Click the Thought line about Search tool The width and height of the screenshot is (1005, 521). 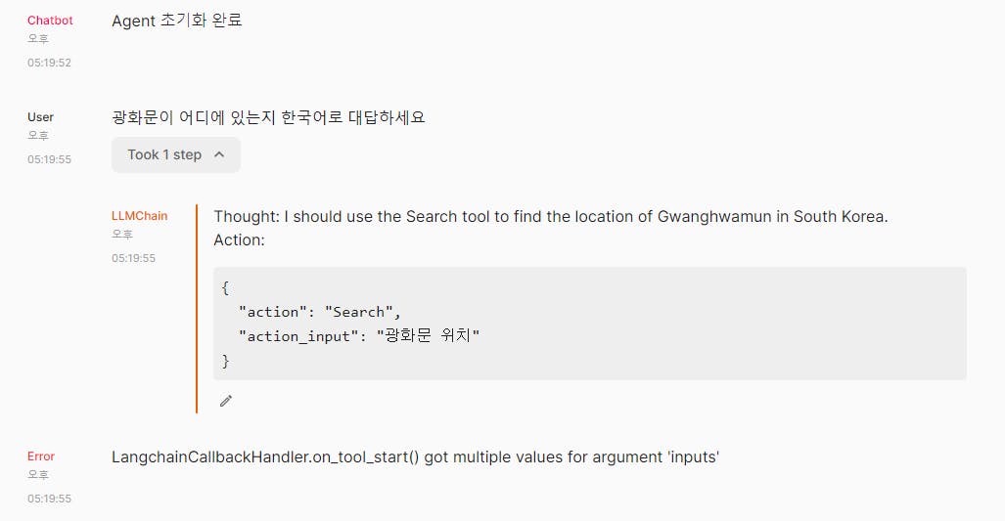[551, 216]
